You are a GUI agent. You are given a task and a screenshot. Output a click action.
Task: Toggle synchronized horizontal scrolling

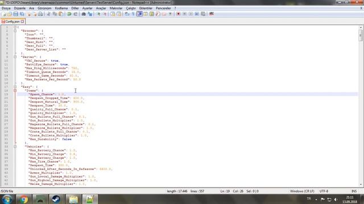coord(119,14)
